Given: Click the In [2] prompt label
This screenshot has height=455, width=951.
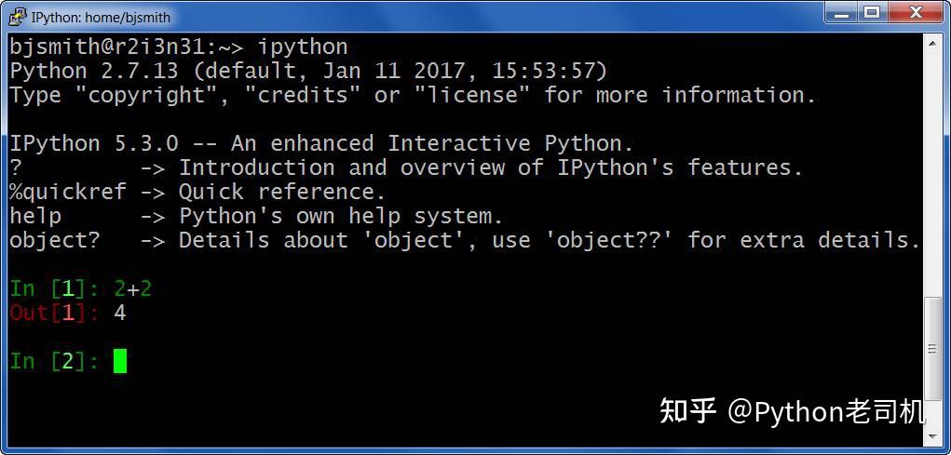Looking at the screenshot, I should [54, 362].
